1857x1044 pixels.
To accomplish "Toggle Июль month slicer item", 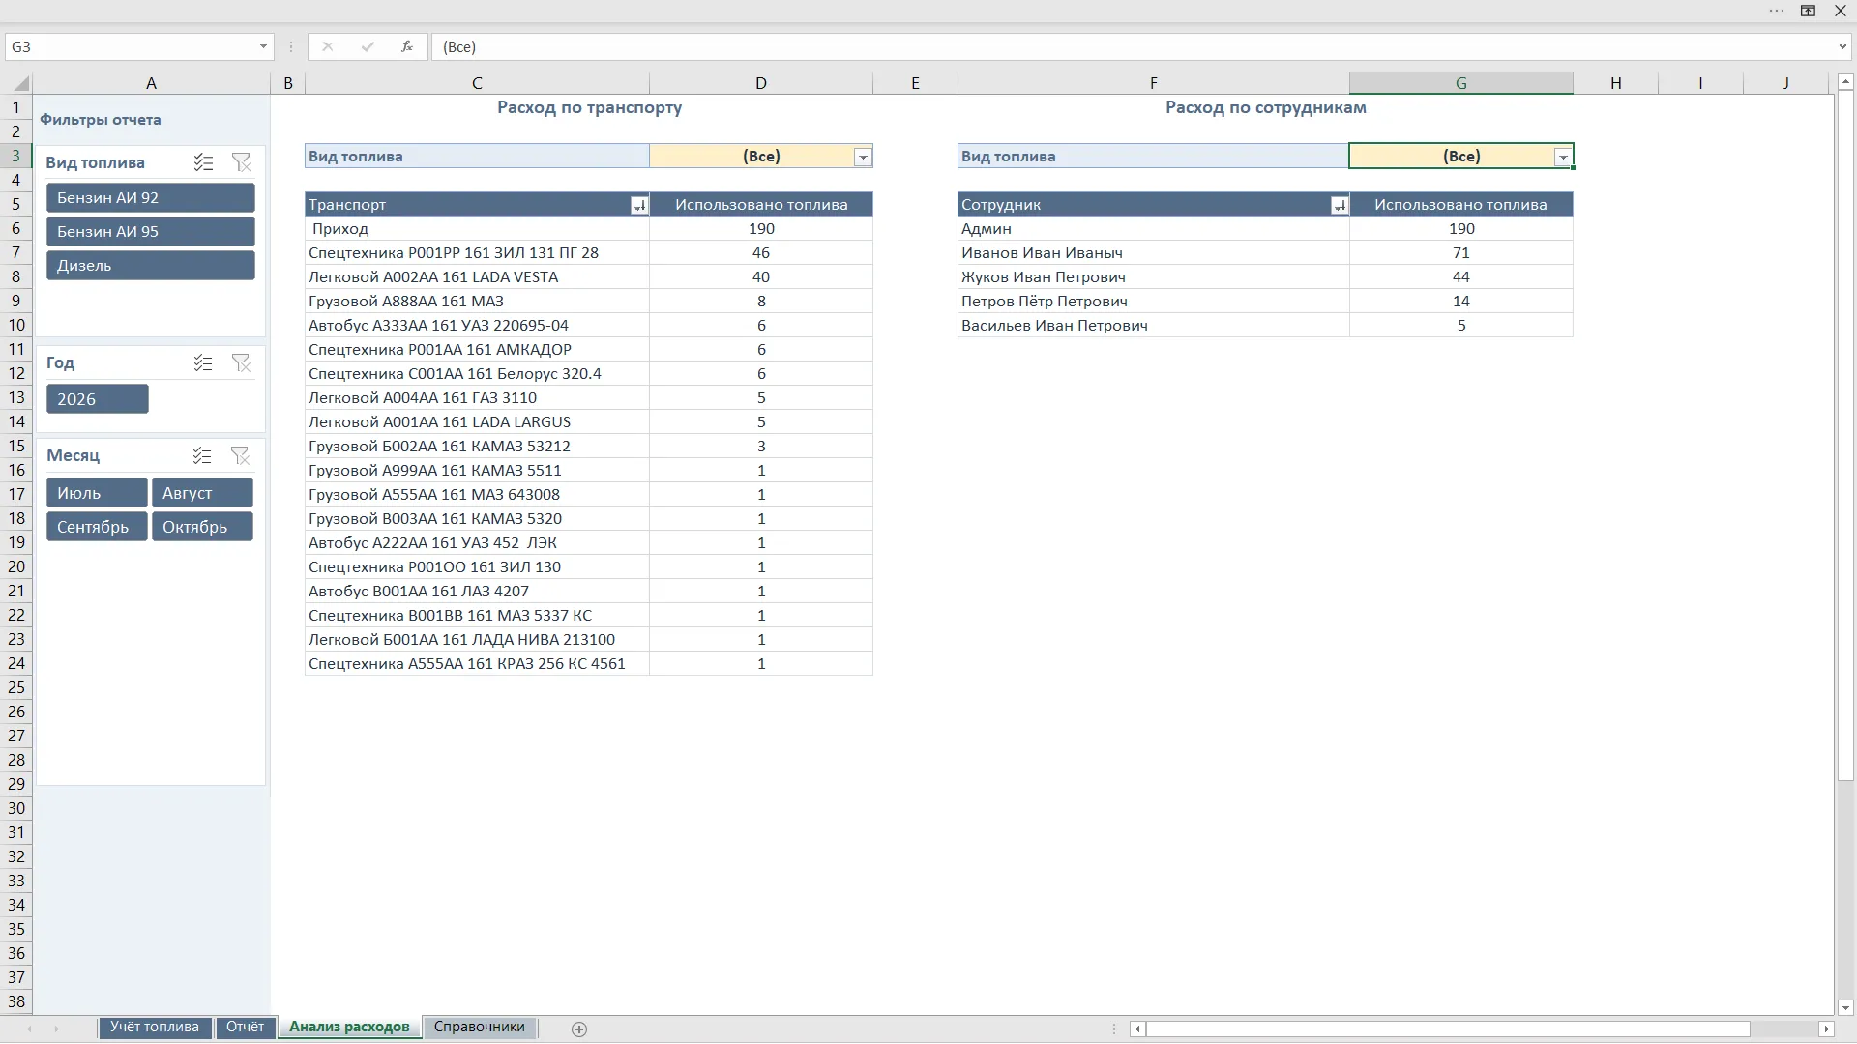I will pyautogui.click(x=97, y=493).
